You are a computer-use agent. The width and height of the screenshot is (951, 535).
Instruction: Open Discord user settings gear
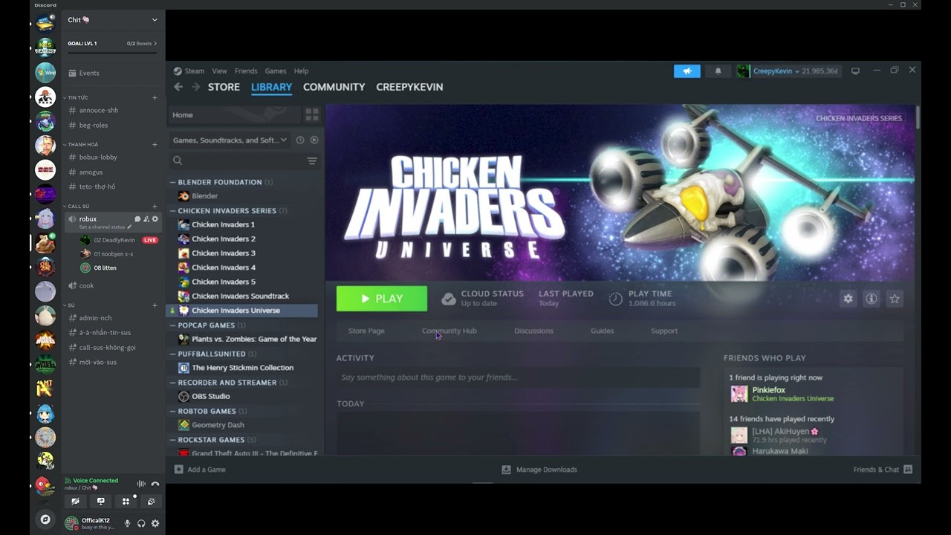pyautogui.click(x=155, y=523)
